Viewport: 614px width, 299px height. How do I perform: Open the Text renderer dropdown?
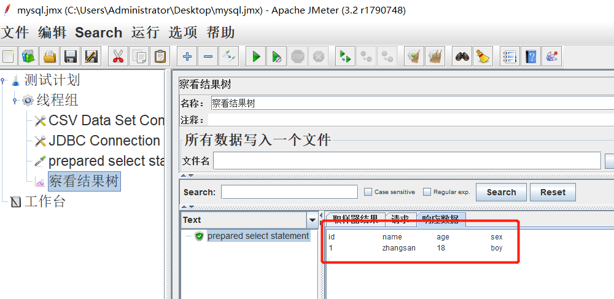[312, 220]
